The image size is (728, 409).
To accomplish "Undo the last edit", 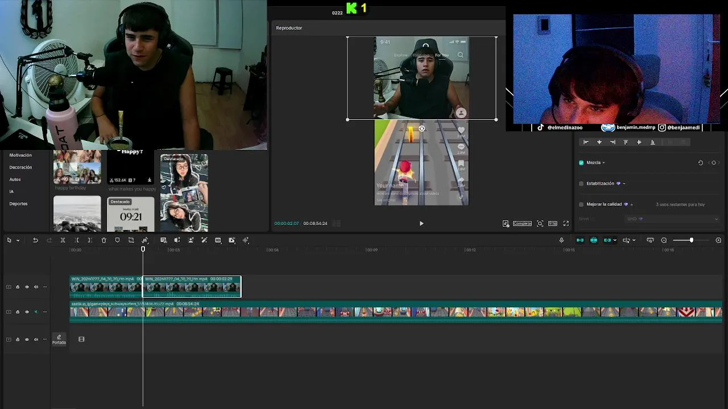I will (x=35, y=240).
